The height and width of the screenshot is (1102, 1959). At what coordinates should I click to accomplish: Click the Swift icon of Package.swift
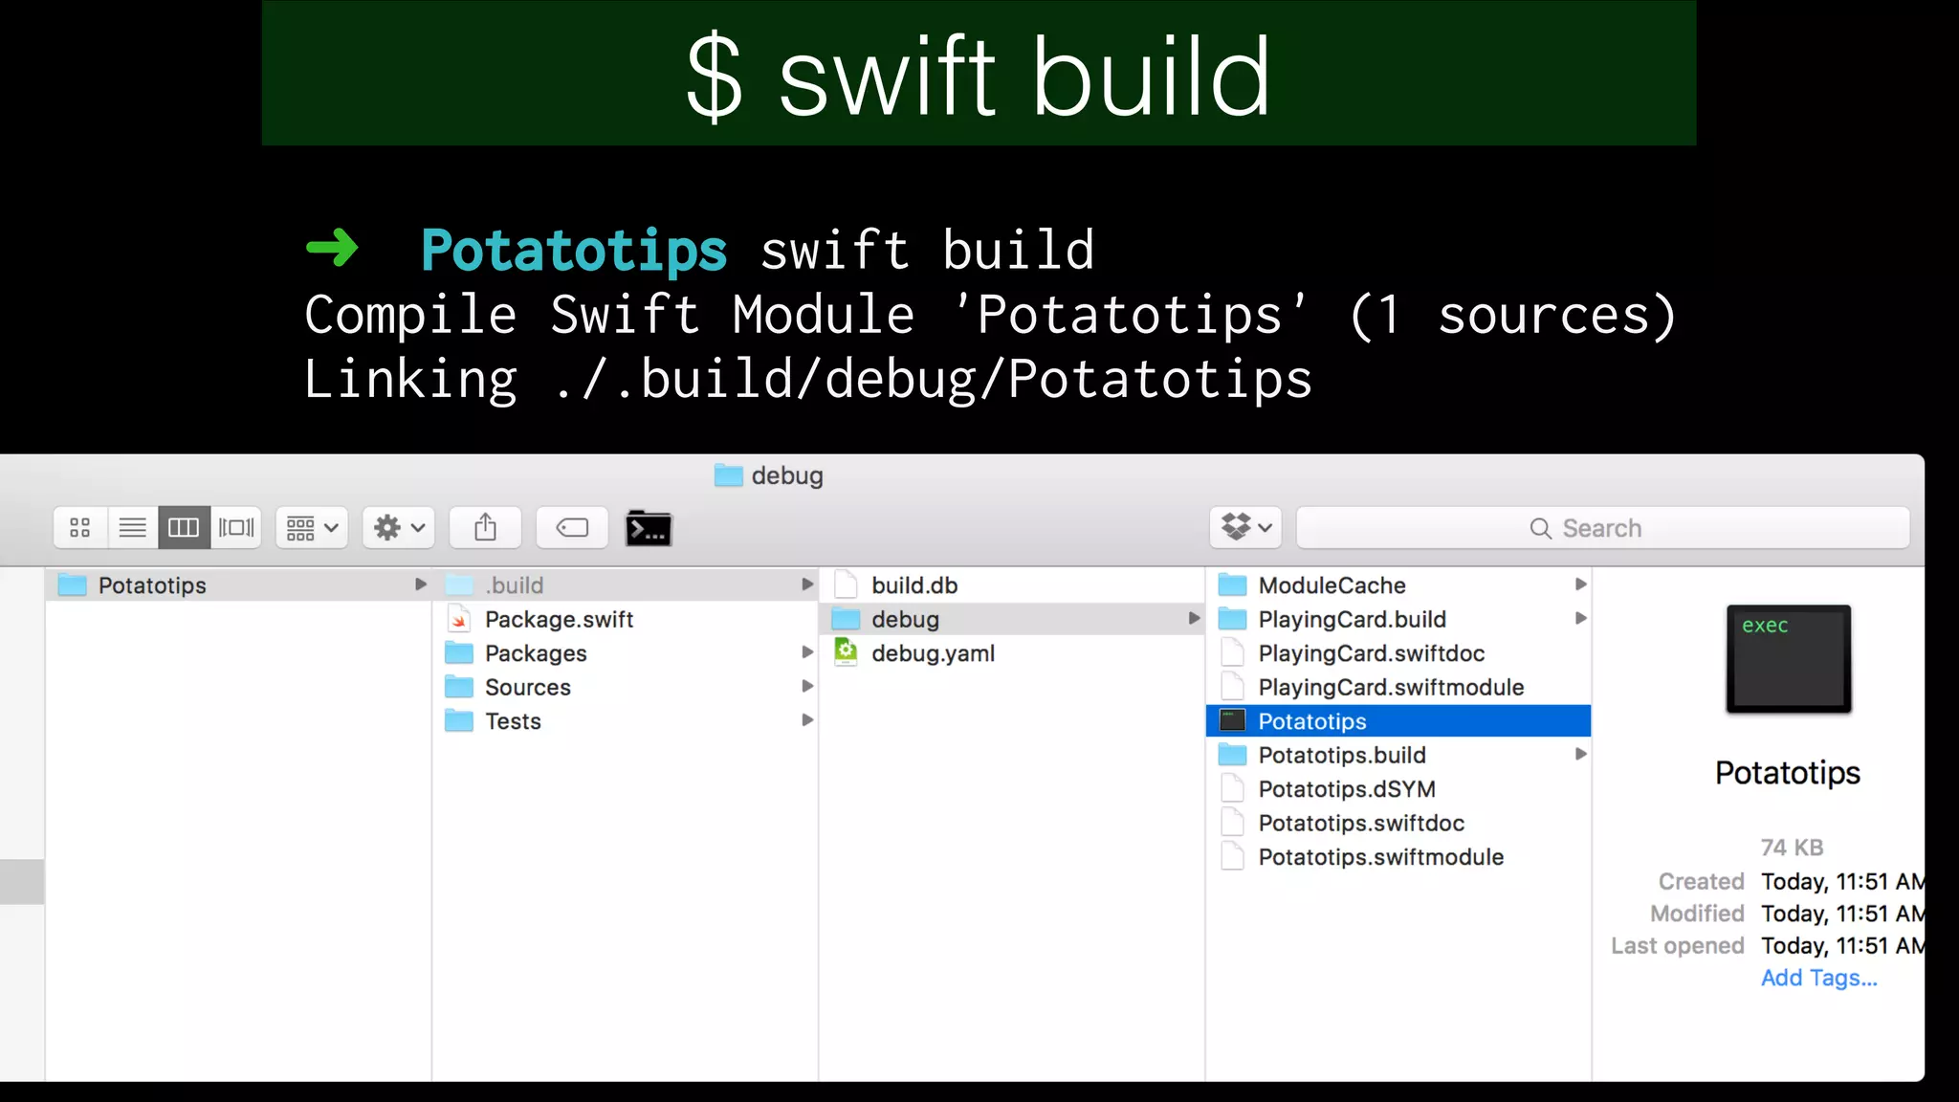pyautogui.click(x=459, y=619)
